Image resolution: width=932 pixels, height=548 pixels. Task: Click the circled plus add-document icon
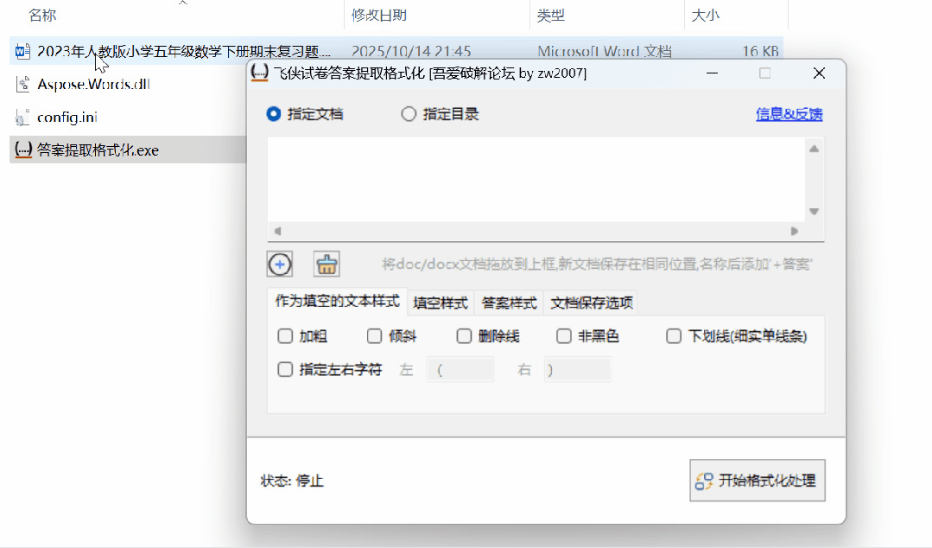click(279, 264)
